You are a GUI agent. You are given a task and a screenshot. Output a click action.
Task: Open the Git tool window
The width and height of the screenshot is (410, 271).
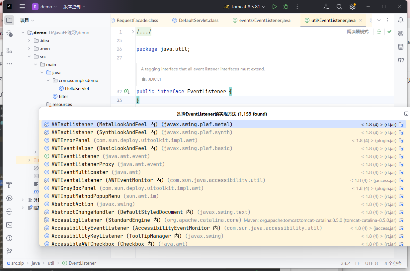pos(9,251)
